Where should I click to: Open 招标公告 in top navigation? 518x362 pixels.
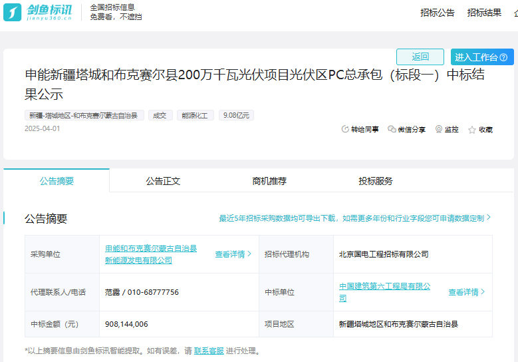tap(438, 13)
